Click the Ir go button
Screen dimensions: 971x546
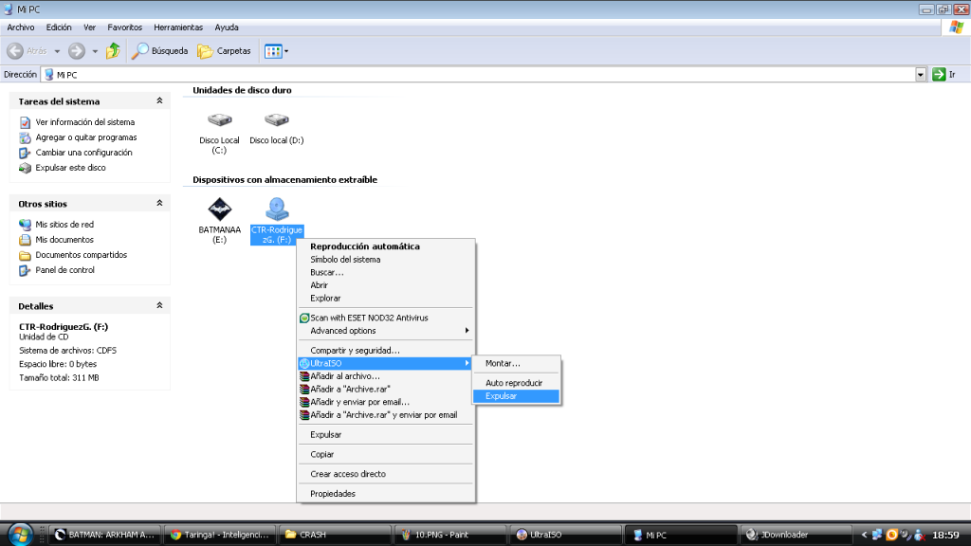(944, 74)
